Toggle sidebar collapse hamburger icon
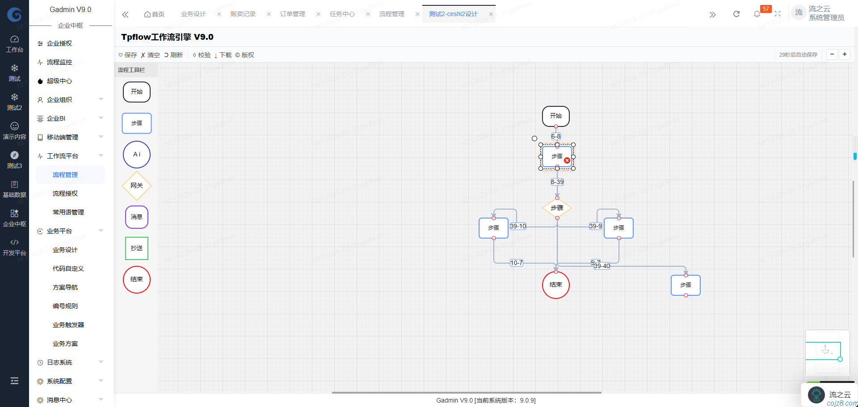 pos(14,381)
